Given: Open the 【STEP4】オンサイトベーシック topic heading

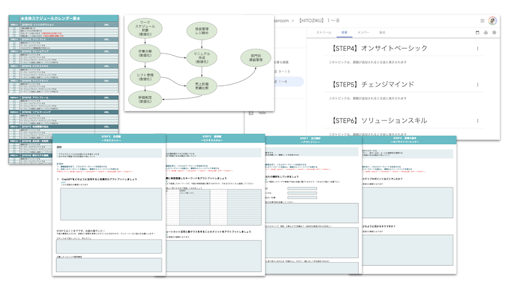Looking at the screenshot, I should click(x=379, y=49).
